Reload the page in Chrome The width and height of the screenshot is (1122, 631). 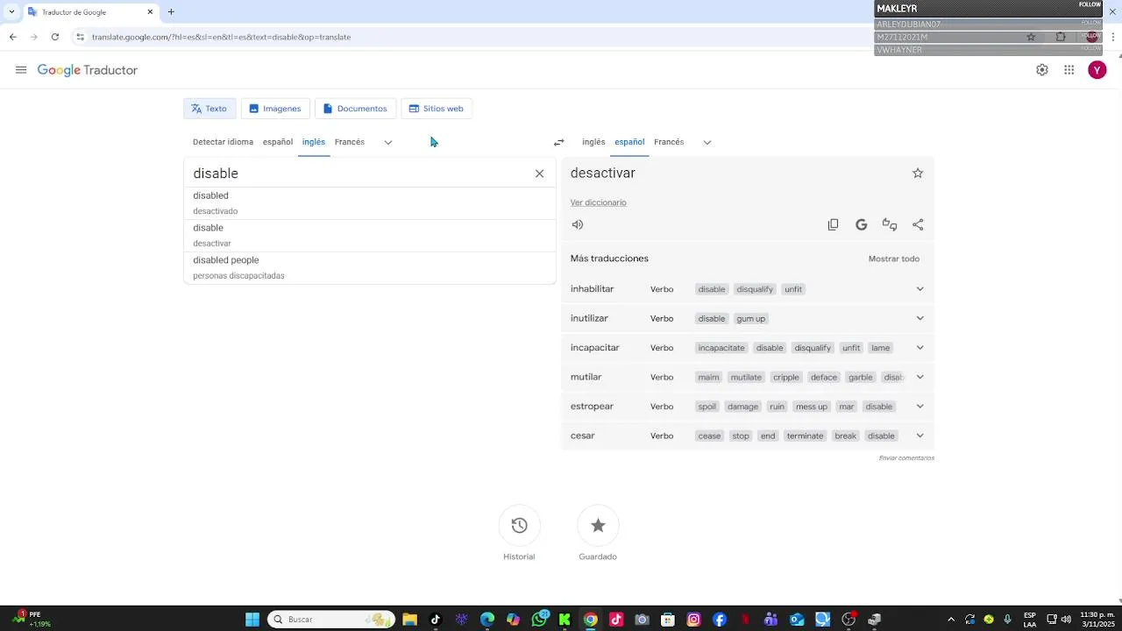click(55, 37)
